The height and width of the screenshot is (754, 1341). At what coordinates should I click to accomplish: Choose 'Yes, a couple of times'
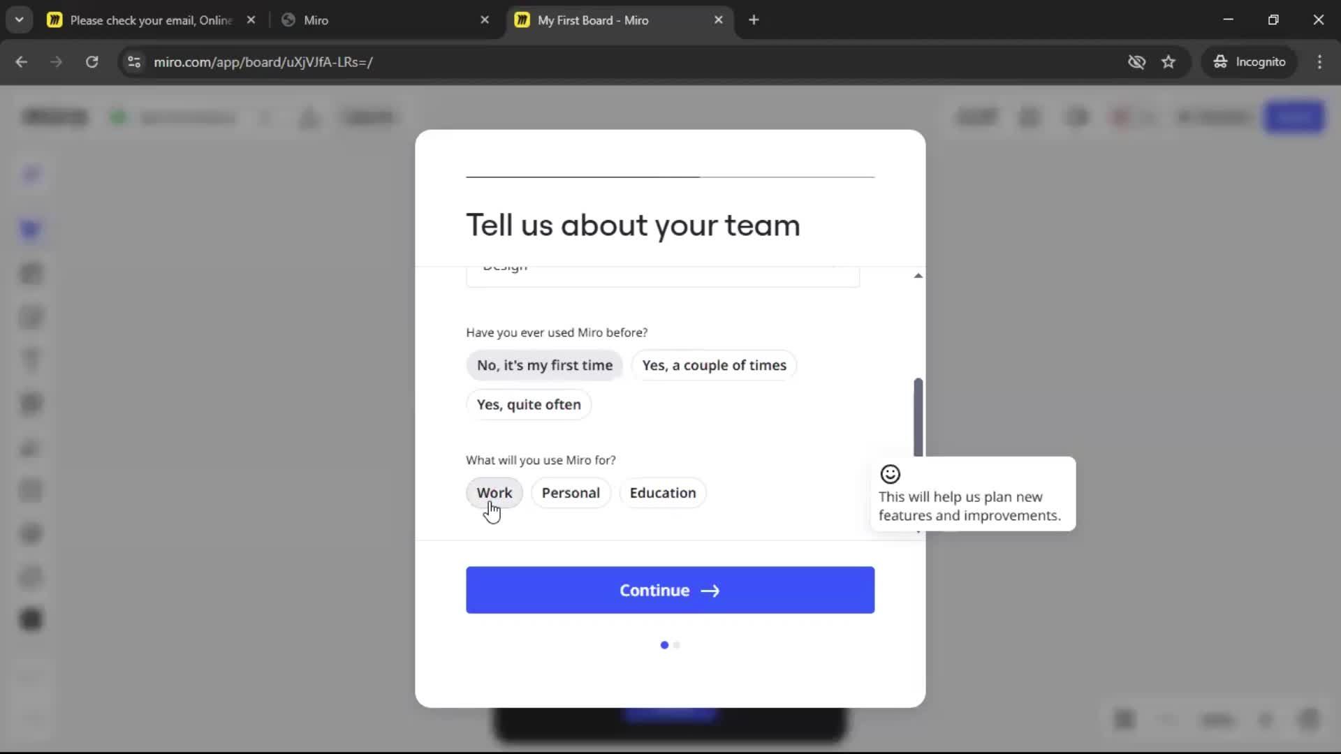tap(714, 365)
